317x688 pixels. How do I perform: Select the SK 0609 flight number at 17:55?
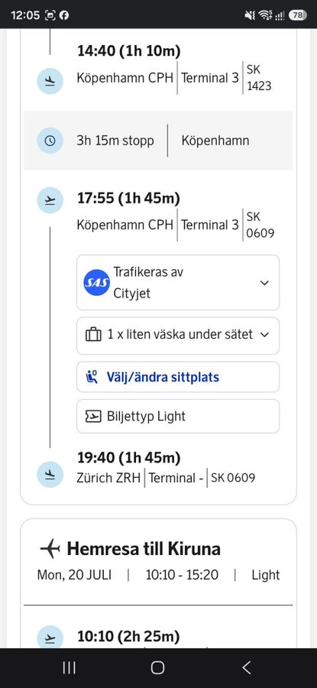tap(260, 225)
